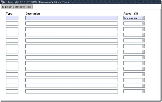The width and height of the screenshot is (162, 102).
Task: Click the second row Type field
Action: 12,24
